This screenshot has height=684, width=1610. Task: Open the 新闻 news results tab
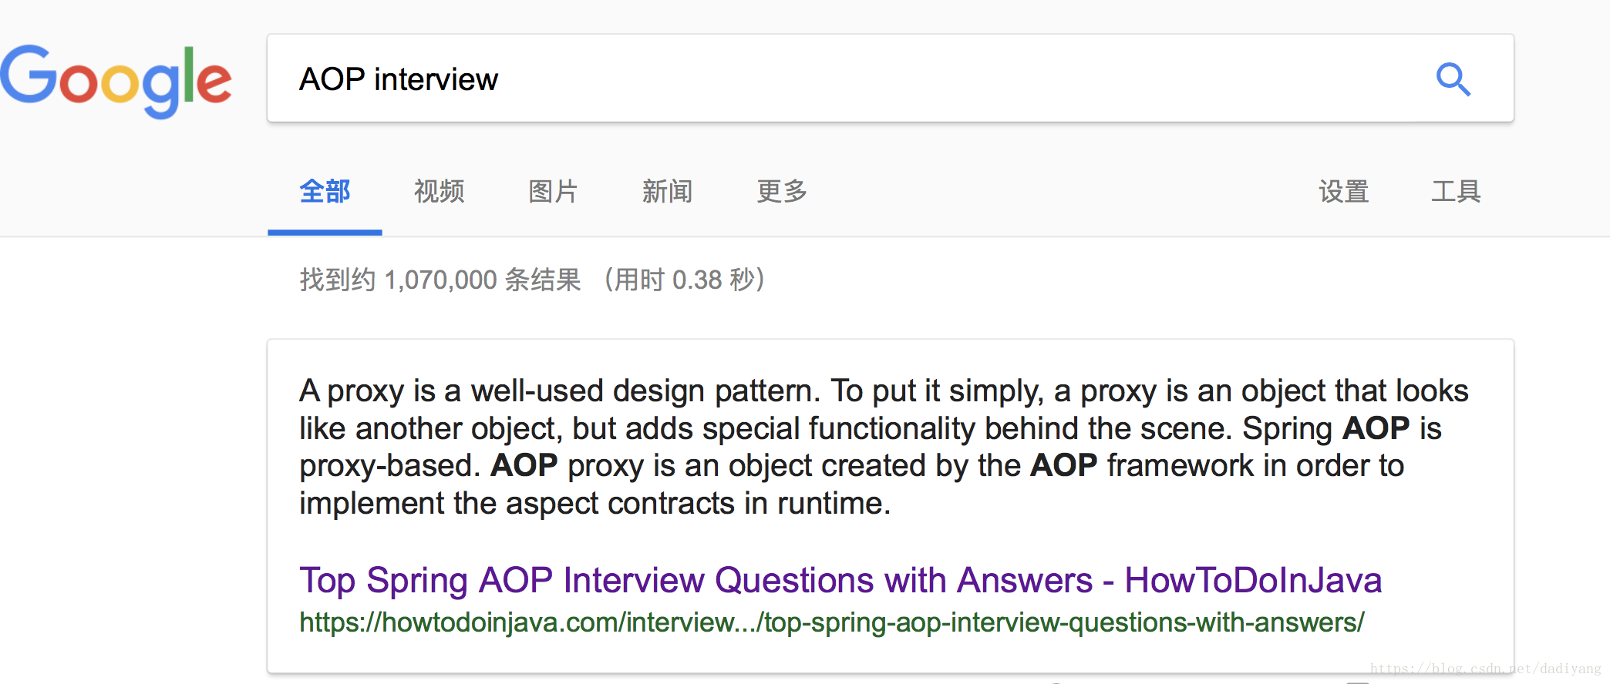[x=668, y=192]
